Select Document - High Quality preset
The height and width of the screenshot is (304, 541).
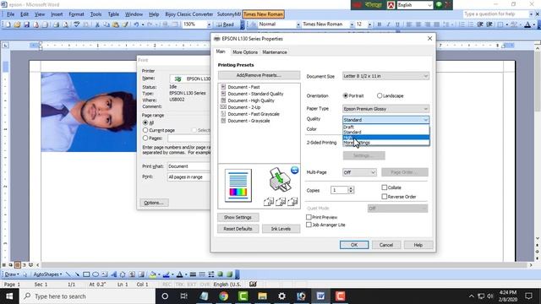click(251, 100)
